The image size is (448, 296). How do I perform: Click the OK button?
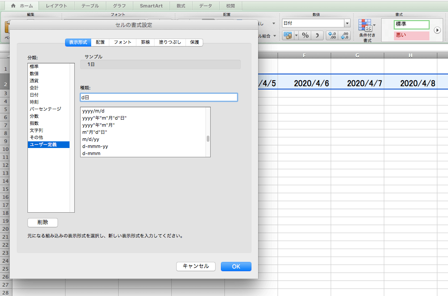click(x=236, y=267)
